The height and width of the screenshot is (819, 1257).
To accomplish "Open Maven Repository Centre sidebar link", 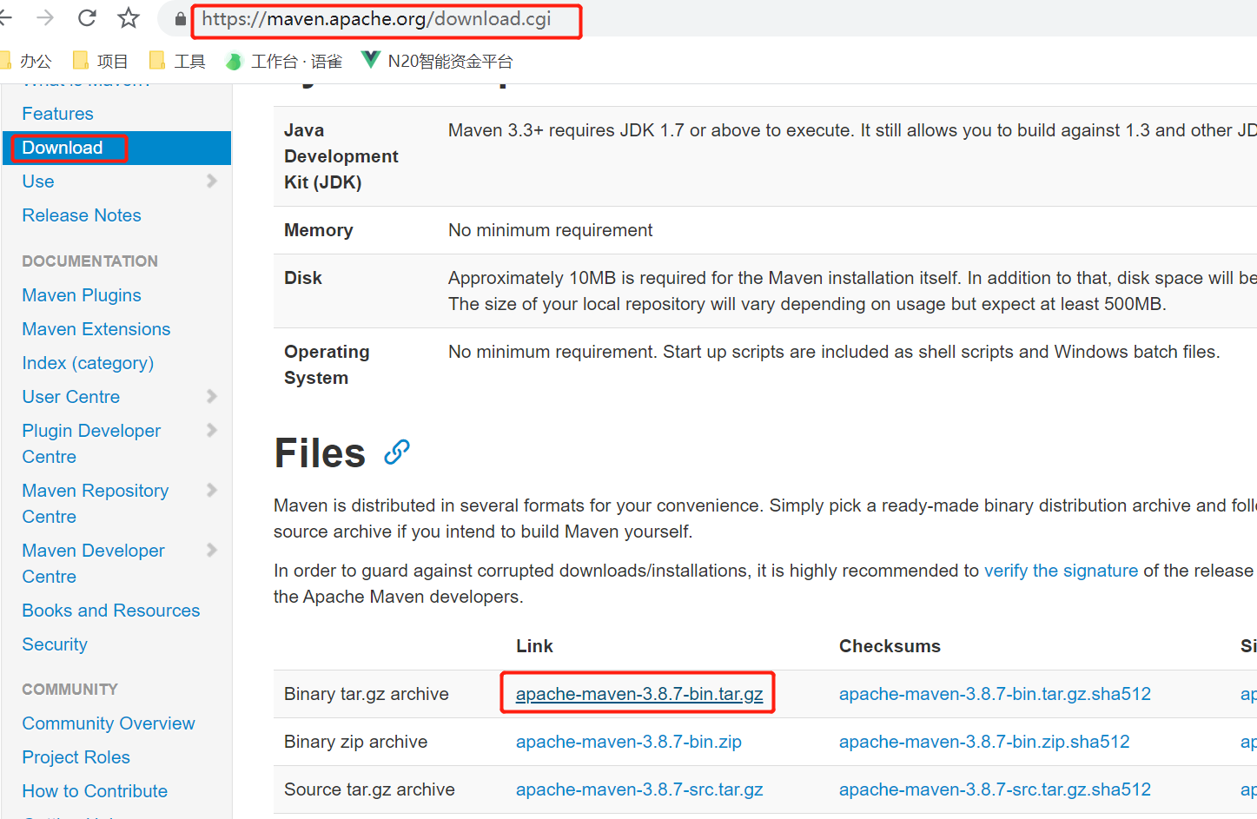I will coord(96,504).
